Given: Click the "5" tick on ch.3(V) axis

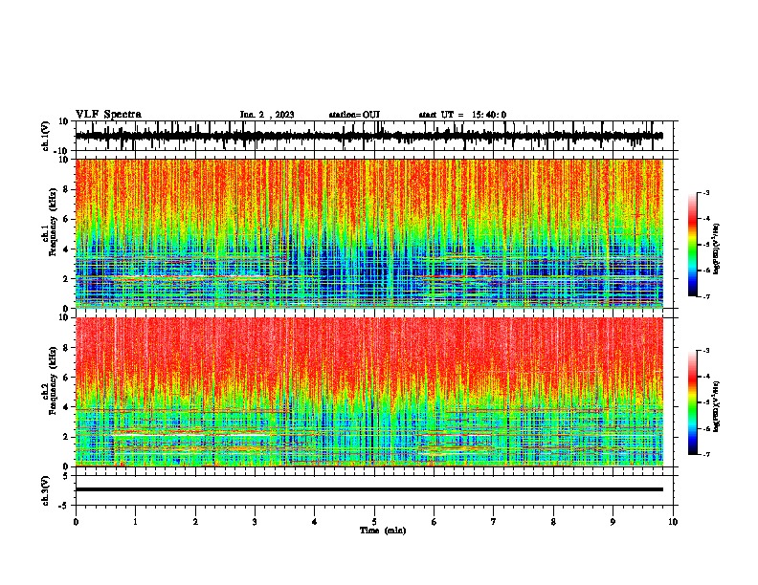Looking at the screenshot, I should 67,475.
